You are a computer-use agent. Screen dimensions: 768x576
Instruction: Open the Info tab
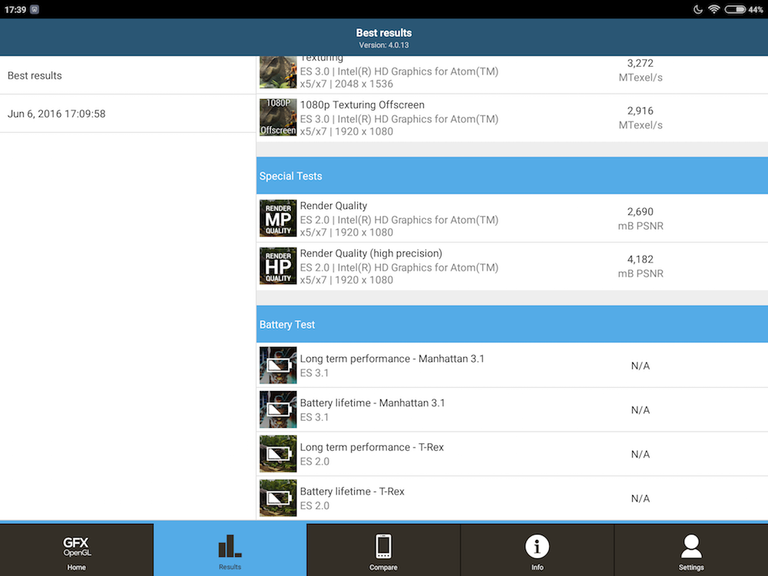pos(538,550)
